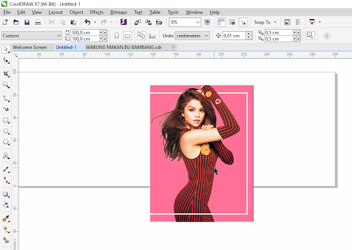Publish to PDF icon
This screenshot has height=250, width=352.
click(159, 22)
